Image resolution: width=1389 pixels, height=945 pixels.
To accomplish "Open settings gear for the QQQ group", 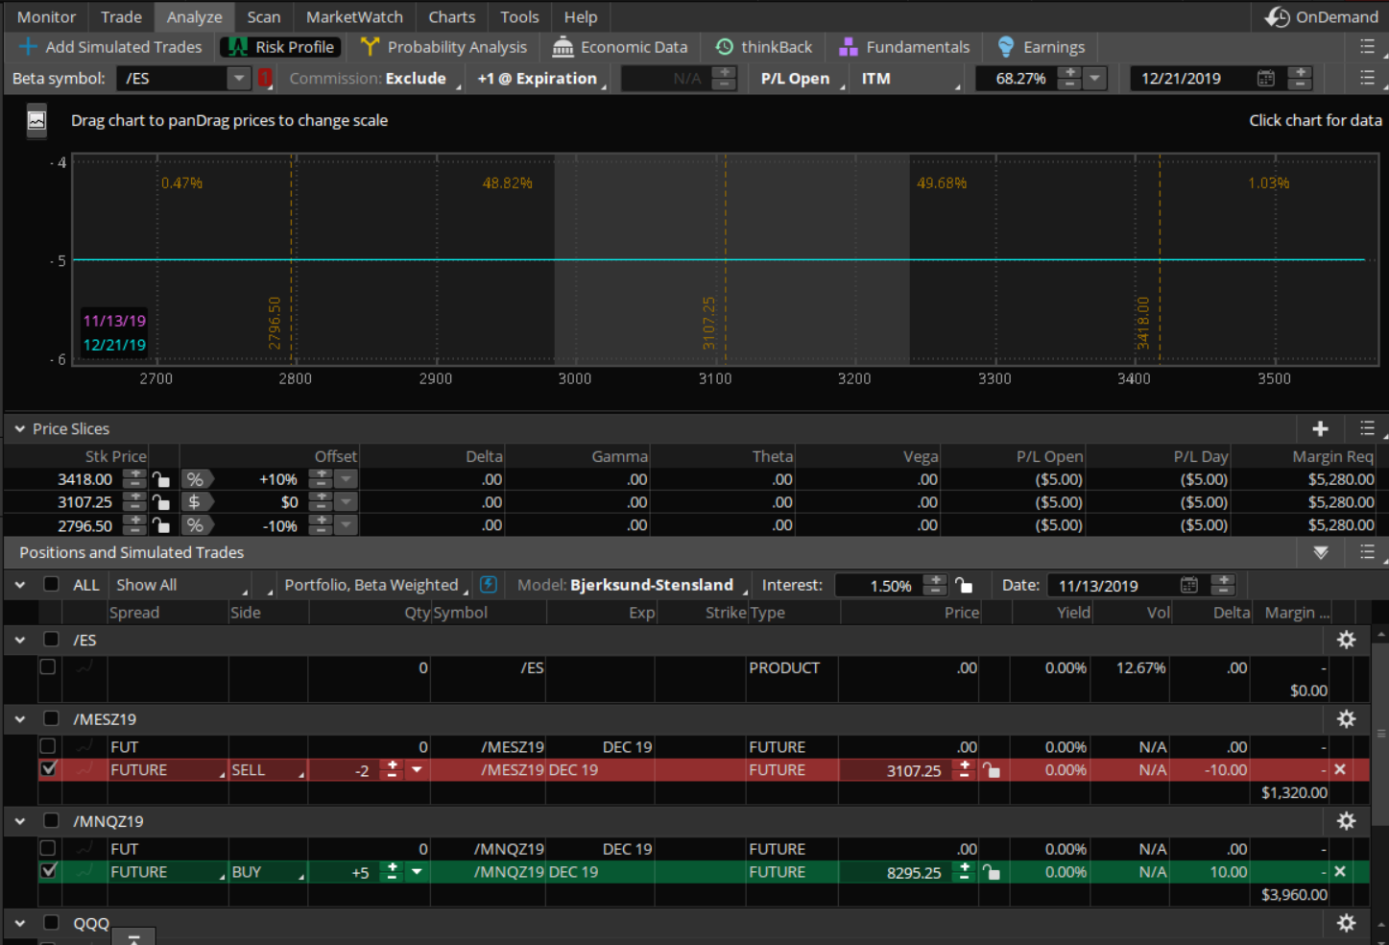I will coord(1347,923).
